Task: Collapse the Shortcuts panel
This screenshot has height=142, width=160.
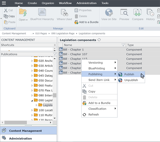Action: click(x=55, y=45)
